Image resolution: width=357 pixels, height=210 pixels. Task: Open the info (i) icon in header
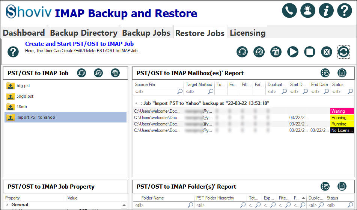326,11
